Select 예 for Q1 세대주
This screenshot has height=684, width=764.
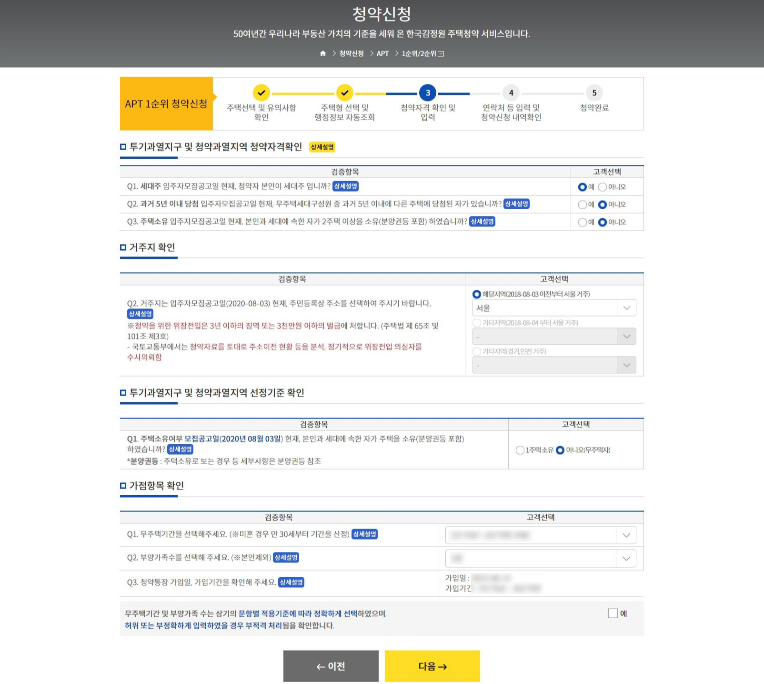582,187
